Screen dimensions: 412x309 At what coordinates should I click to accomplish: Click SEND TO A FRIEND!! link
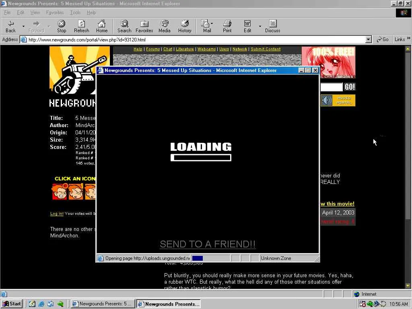pos(208,244)
